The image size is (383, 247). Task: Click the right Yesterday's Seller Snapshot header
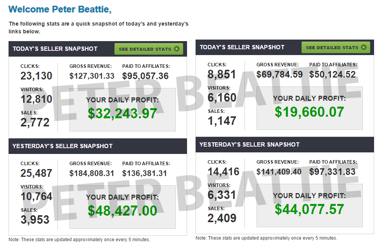click(x=250, y=145)
